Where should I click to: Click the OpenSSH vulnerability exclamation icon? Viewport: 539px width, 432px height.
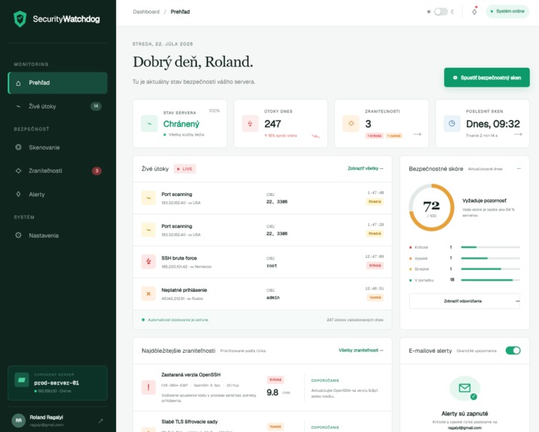149,388
